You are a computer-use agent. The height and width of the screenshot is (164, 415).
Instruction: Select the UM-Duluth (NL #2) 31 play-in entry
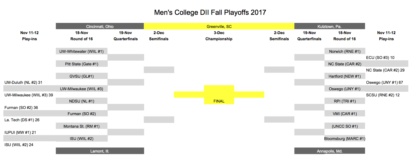[x=23, y=82]
